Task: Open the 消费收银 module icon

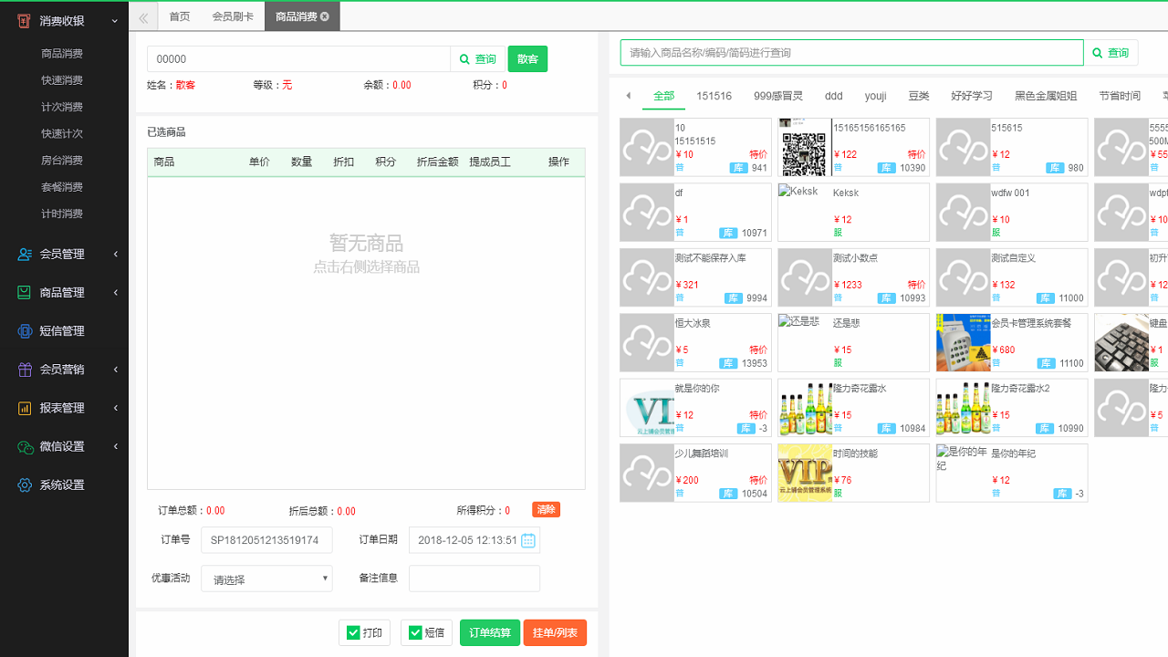Action: point(23,20)
